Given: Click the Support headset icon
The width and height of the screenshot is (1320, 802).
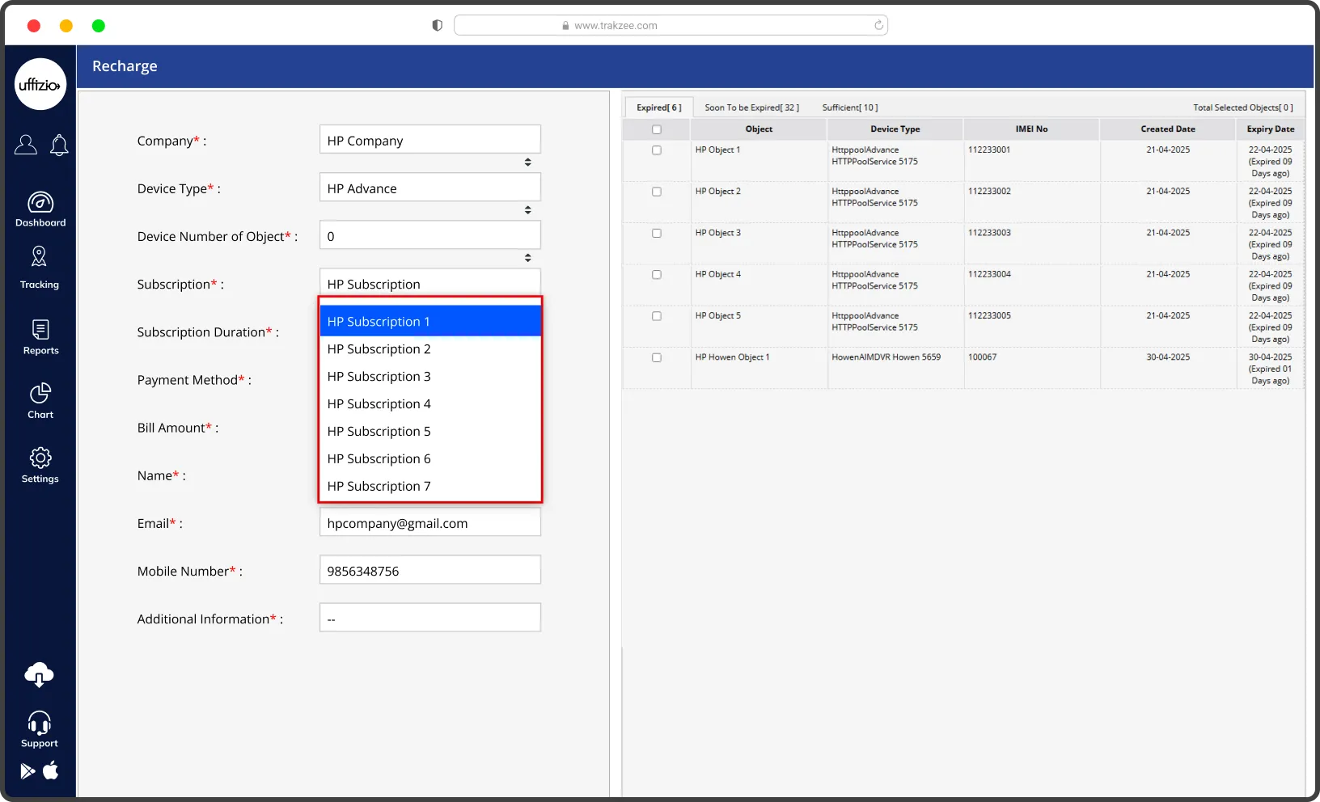Looking at the screenshot, I should tap(39, 723).
